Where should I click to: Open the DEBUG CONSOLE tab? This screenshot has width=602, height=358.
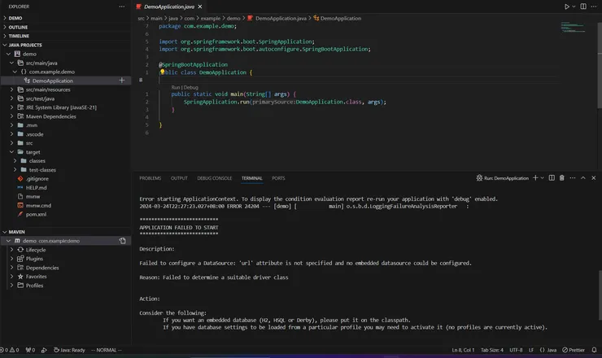pyautogui.click(x=214, y=177)
